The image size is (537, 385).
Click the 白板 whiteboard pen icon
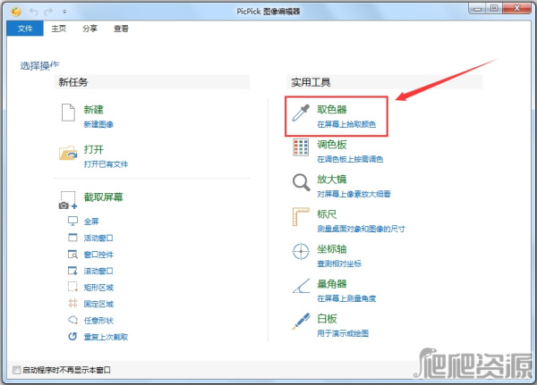(x=301, y=322)
